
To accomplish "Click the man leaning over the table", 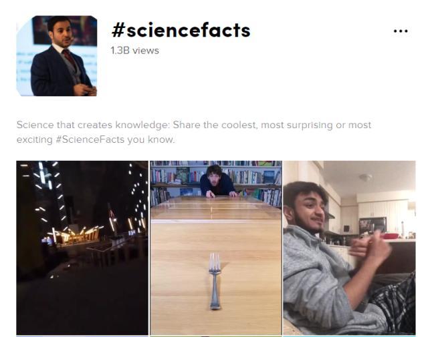I will (217, 181).
